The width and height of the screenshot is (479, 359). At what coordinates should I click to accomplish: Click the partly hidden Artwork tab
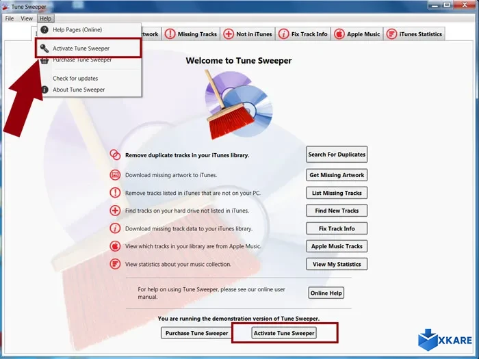151,34
